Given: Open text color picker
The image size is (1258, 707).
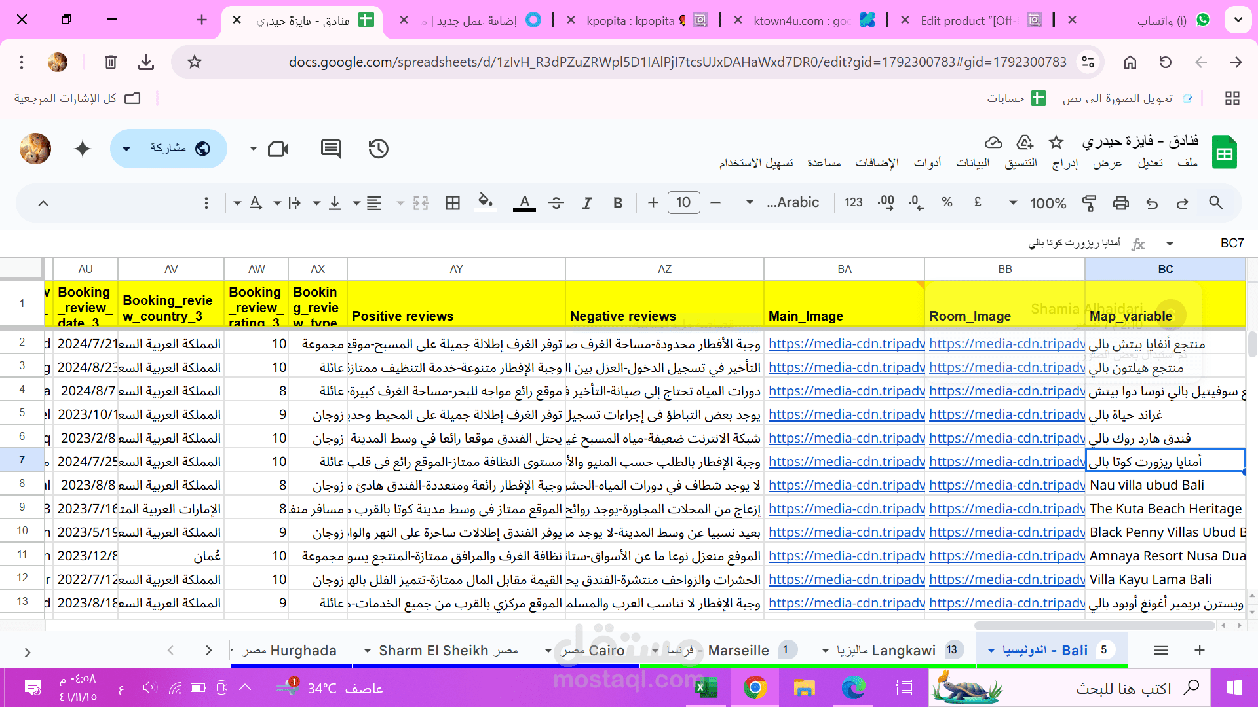Looking at the screenshot, I should pyautogui.click(x=524, y=203).
